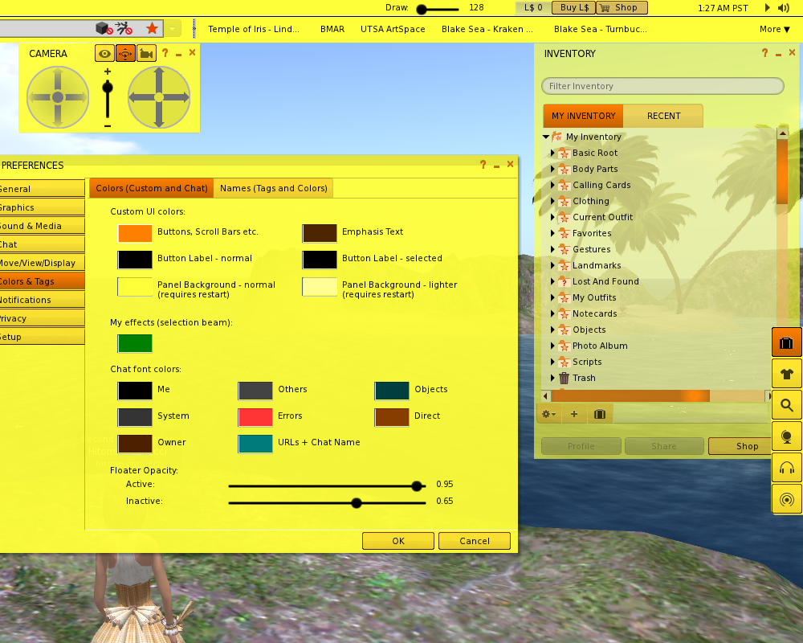The image size is (803, 643).
Task: Expand the Clothing inventory folder
Action: [552, 202]
